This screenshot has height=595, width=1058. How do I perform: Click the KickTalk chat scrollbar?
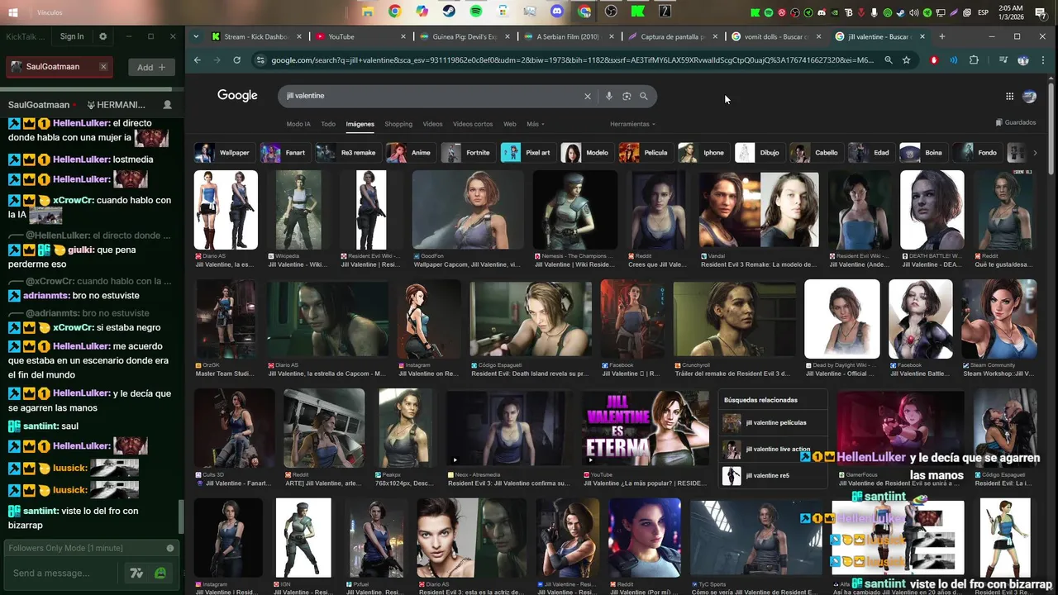[181, 516]
